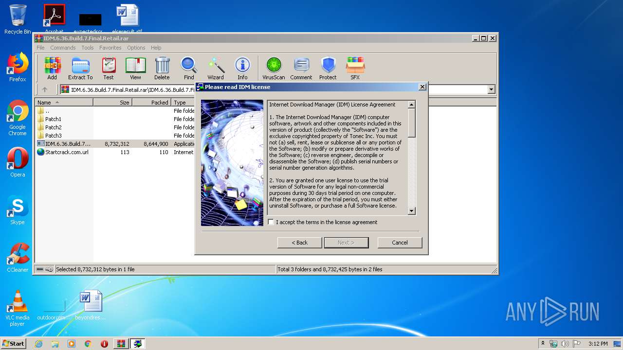623x350 pixels.
Task: Open the address path dropdown arrow
Action: click(x=491, y=89)
